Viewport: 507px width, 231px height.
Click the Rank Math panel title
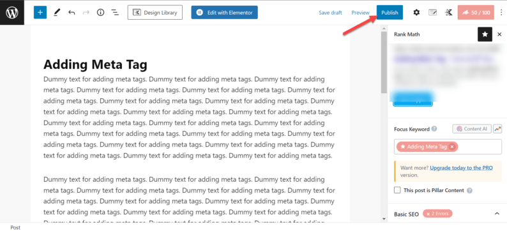pos(407,34)
